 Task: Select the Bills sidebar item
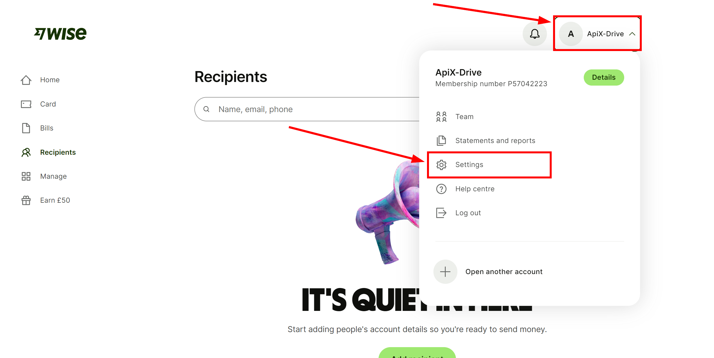pos(46,128)
